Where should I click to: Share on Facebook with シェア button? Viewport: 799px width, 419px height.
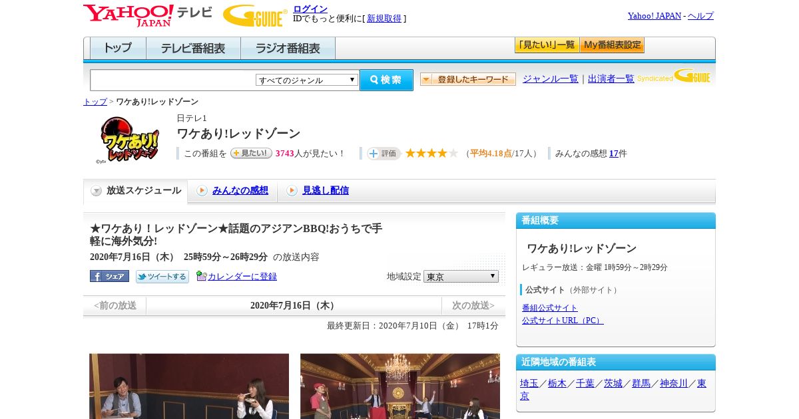(109, 276)
